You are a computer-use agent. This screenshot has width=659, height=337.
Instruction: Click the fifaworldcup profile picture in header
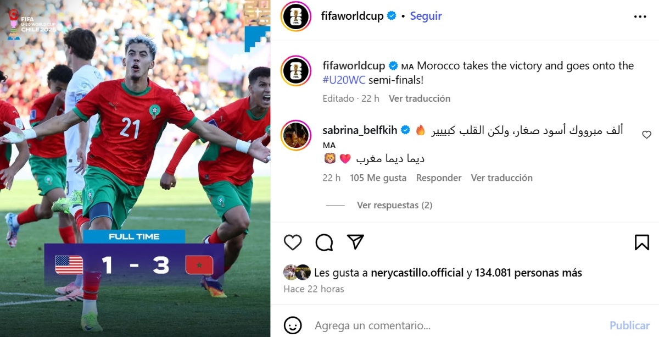click(x=297, y=16)
